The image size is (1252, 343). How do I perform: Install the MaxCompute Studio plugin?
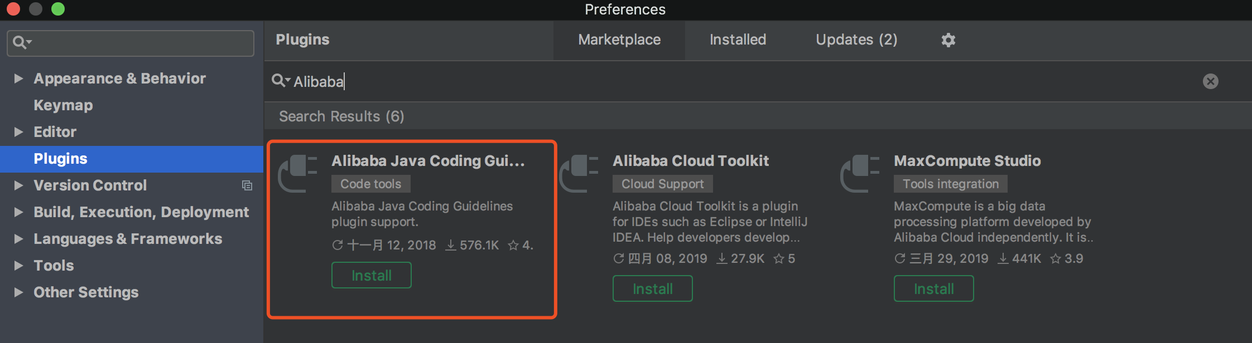(934, 289)
